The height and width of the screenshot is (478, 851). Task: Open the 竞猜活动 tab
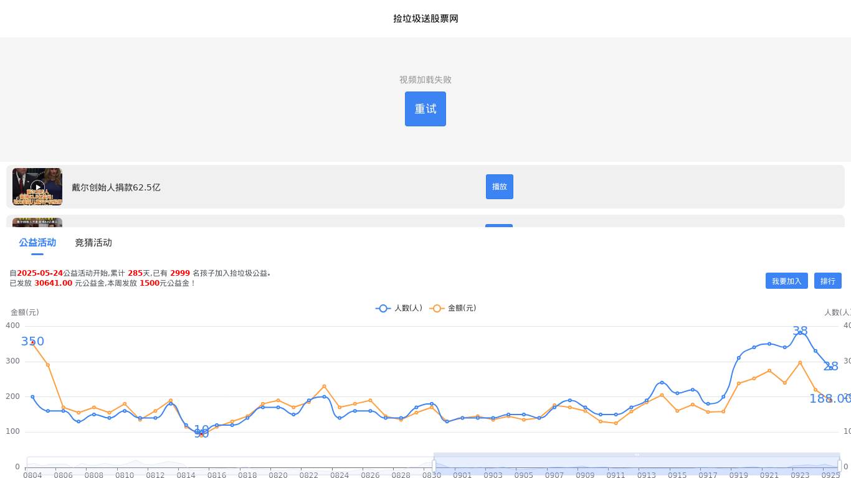[93, 243]
